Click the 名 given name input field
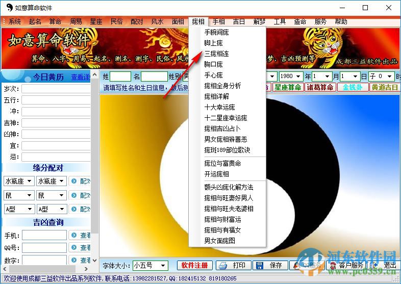401x284 pixels. pos(154,76)
